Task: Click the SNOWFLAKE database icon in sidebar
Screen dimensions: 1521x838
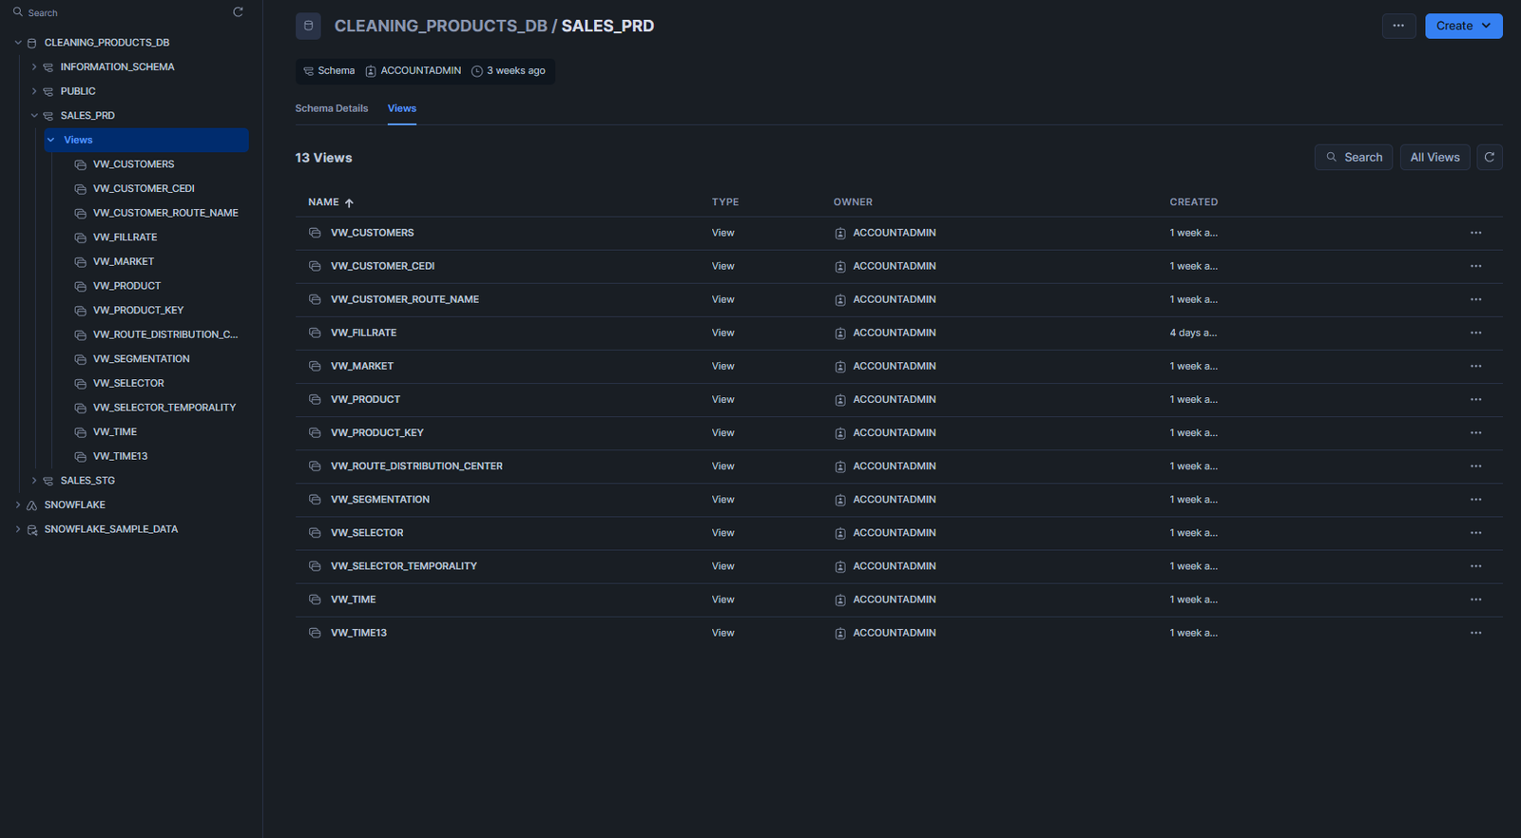Action: coord(32,505)
